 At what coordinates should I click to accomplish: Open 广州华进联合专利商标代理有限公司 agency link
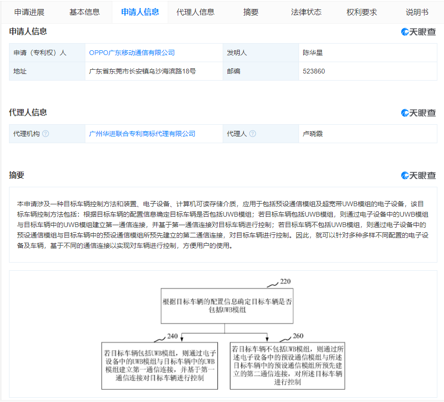pyautogui.click(x=142, y=134)
